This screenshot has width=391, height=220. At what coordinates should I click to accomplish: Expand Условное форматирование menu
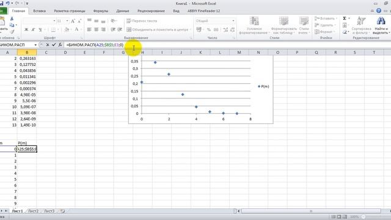click(x=254, y=26)
